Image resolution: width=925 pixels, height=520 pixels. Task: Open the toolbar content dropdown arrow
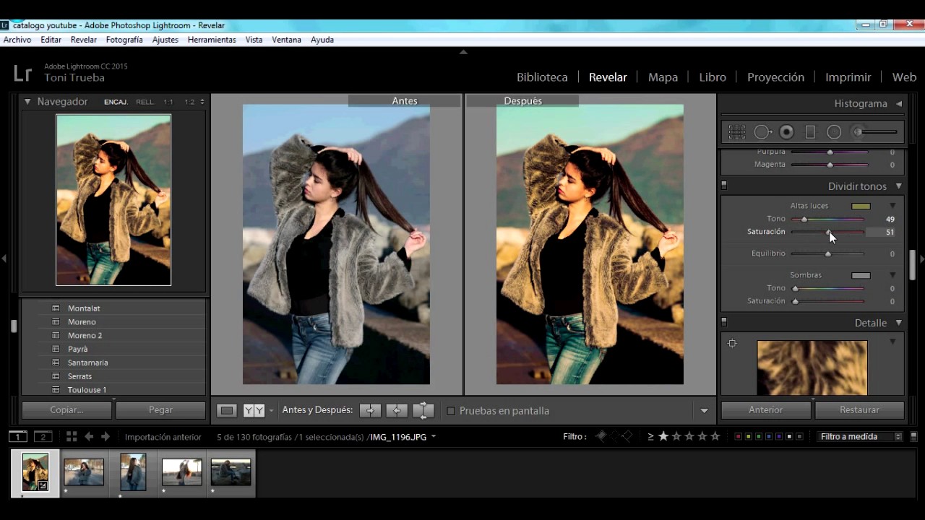704,411
